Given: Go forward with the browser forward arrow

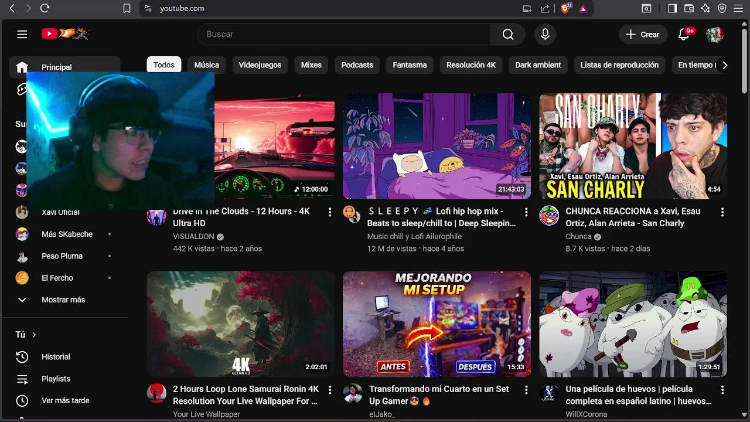Looking at the screenshot, I should (28, 8).
